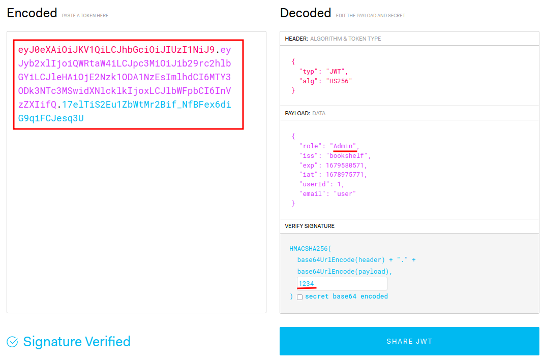Enable the secret base64 encoded checkbox
This screenshot has width=544, height=362.
(300, 297)
